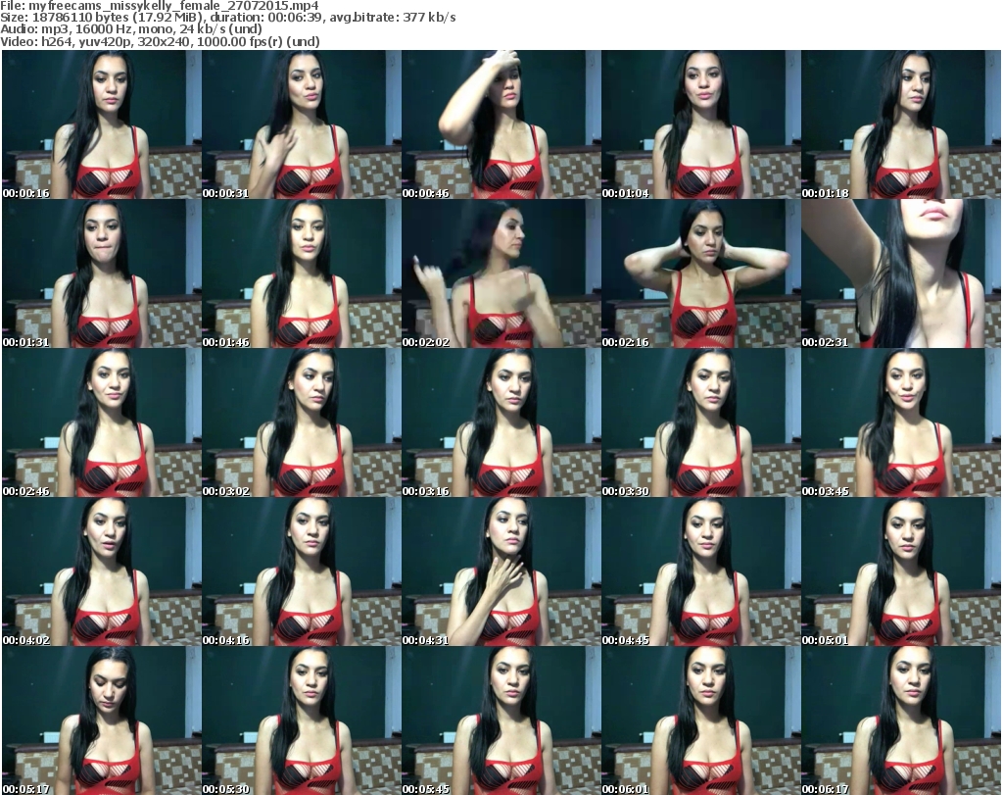Open the thumbnail stamped 00:00:16
This screenshot has width=1003, height=795.
pos(102,124)
